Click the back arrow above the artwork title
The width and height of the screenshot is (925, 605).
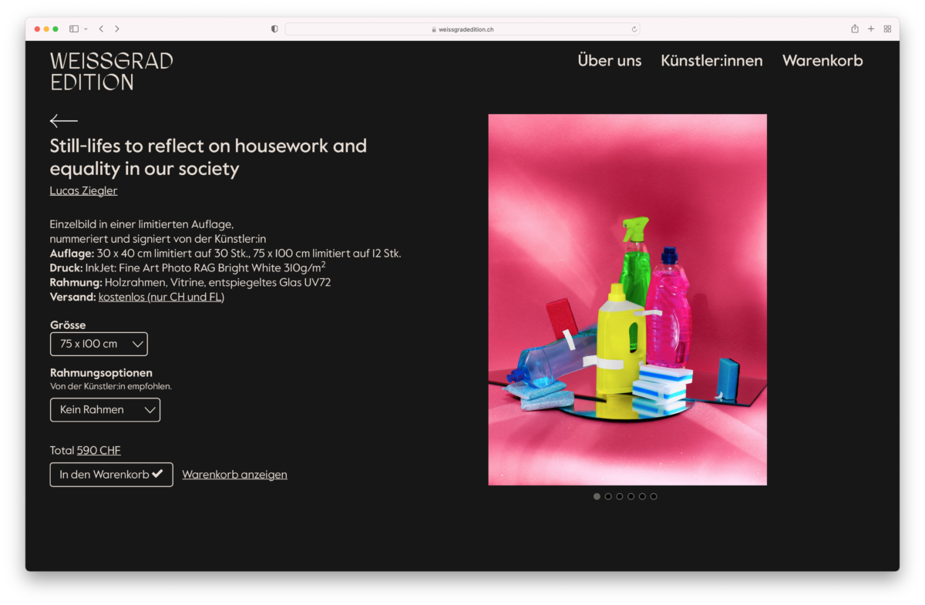click(64, 120)
